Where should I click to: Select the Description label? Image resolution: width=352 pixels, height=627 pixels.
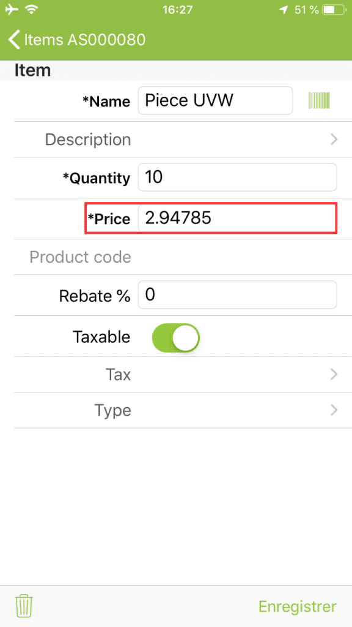[88, 140]
